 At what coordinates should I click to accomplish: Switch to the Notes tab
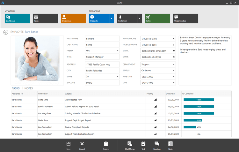click(x=29, y=88)
